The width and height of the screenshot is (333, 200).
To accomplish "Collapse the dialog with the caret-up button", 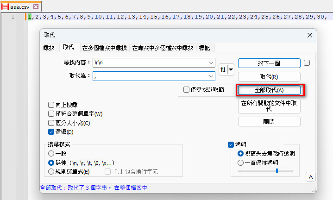I will pyautogui.click(x=310, y=177).
